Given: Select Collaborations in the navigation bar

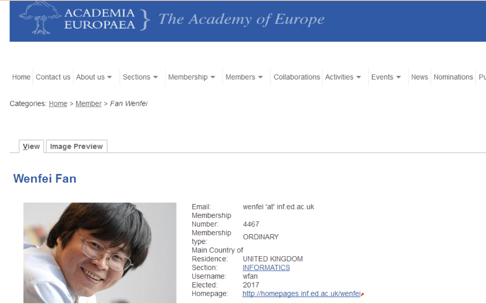Looking at the screenshot, I should point(297,77).
